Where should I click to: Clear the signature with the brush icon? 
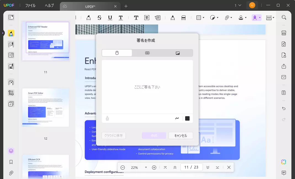pos(107,118)
